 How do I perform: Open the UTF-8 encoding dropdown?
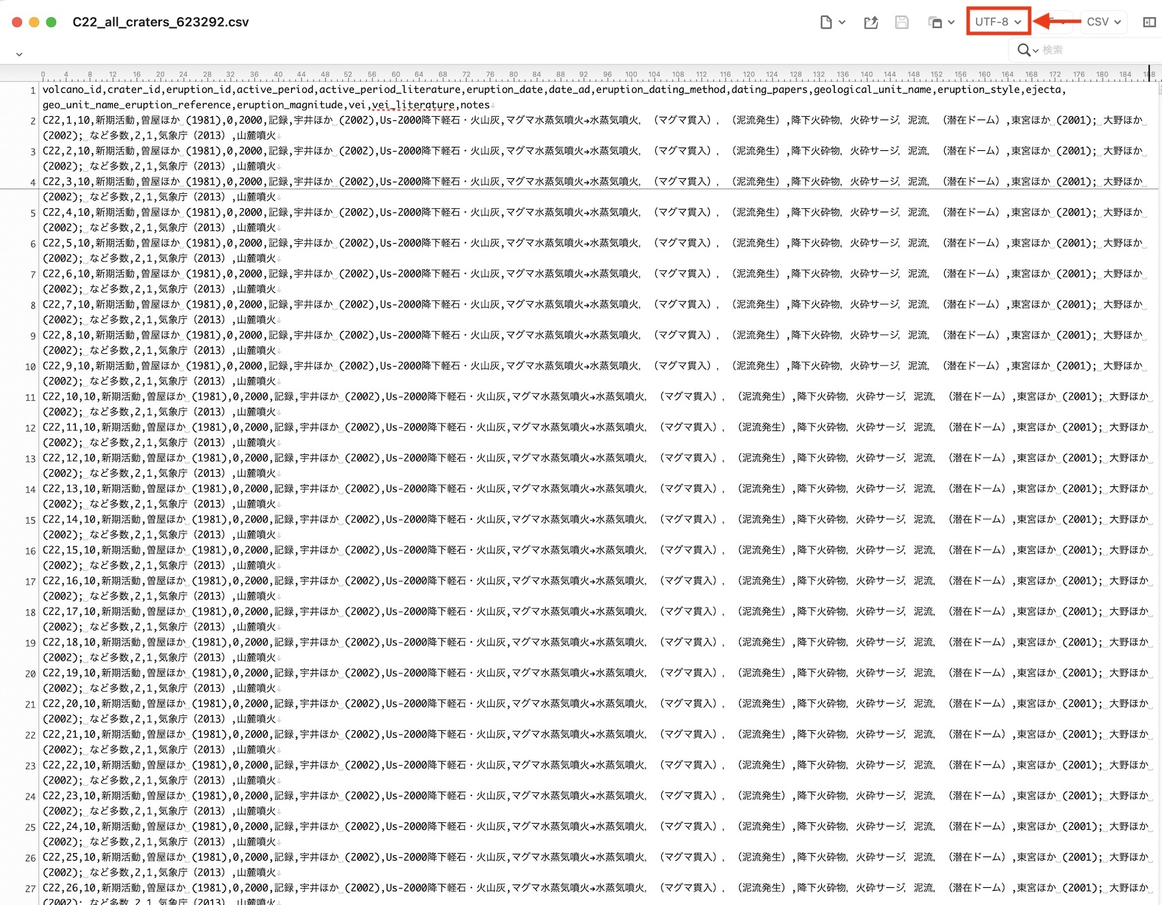point(997,22)
